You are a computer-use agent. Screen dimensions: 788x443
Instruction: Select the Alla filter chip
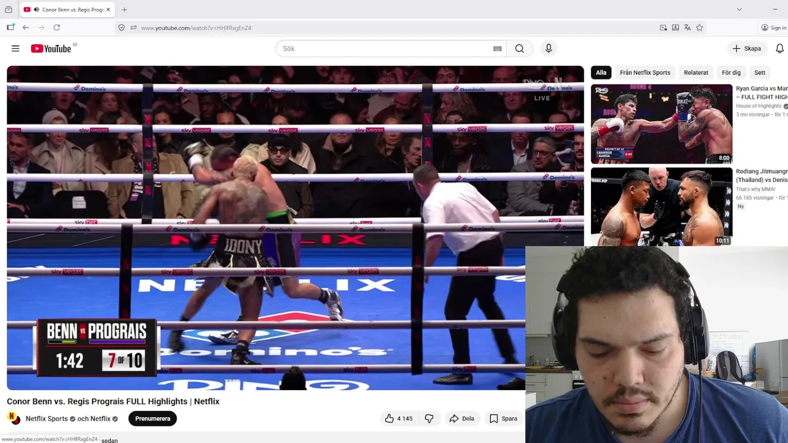tap(601, 73)
